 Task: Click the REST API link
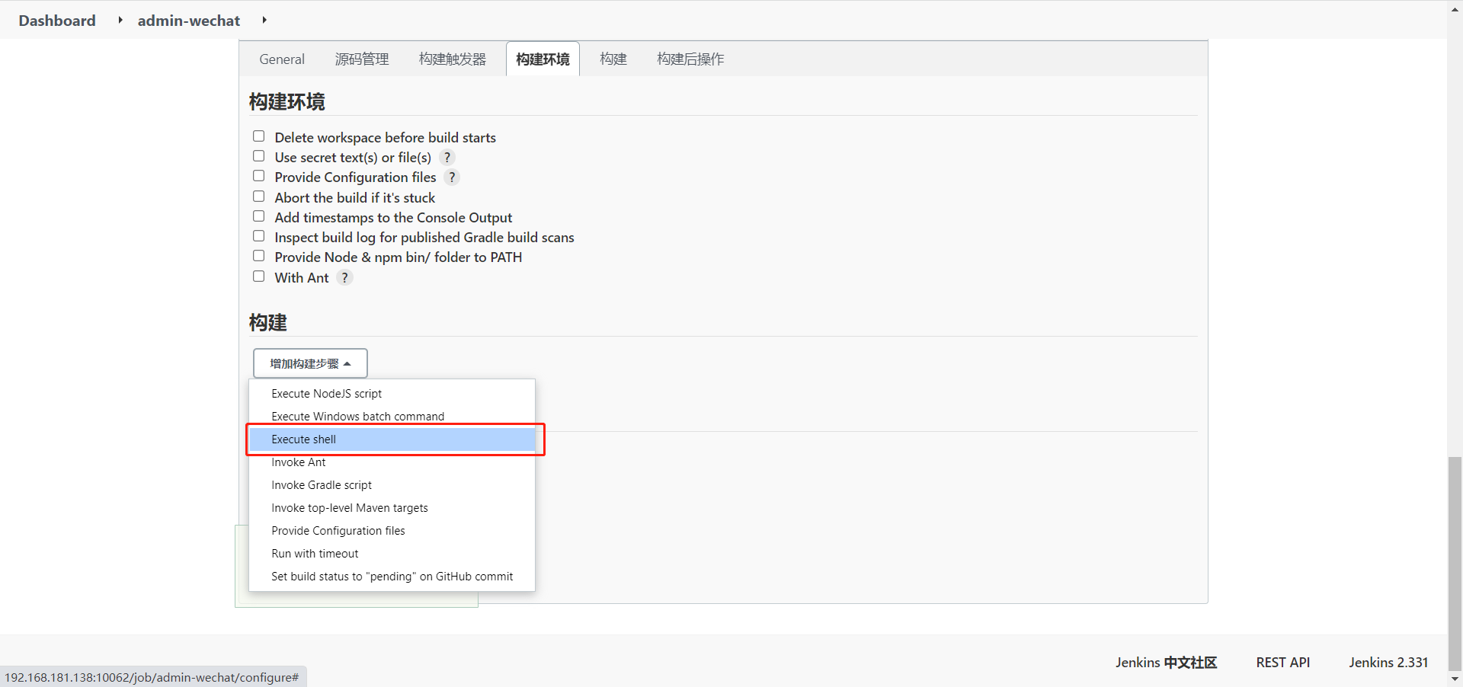point(1282,663)
